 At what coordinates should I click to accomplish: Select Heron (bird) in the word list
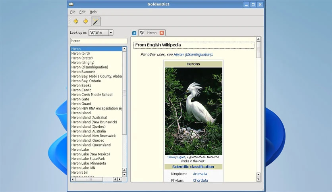click(97, 53)
